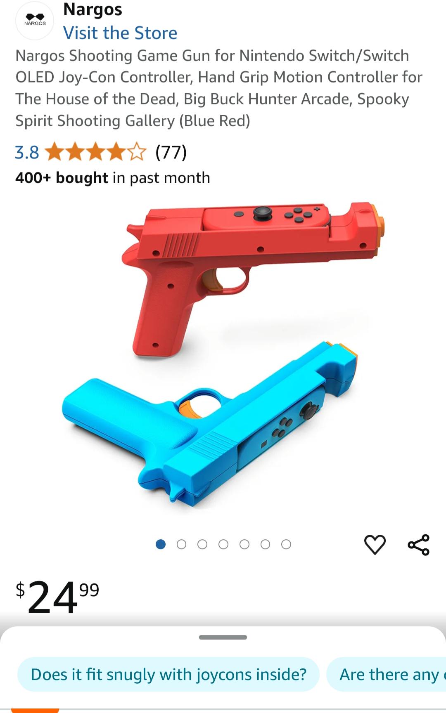Tap the heart wishlist icon
The height and width of the screenshot is (713, 446).
pos(375,545)
